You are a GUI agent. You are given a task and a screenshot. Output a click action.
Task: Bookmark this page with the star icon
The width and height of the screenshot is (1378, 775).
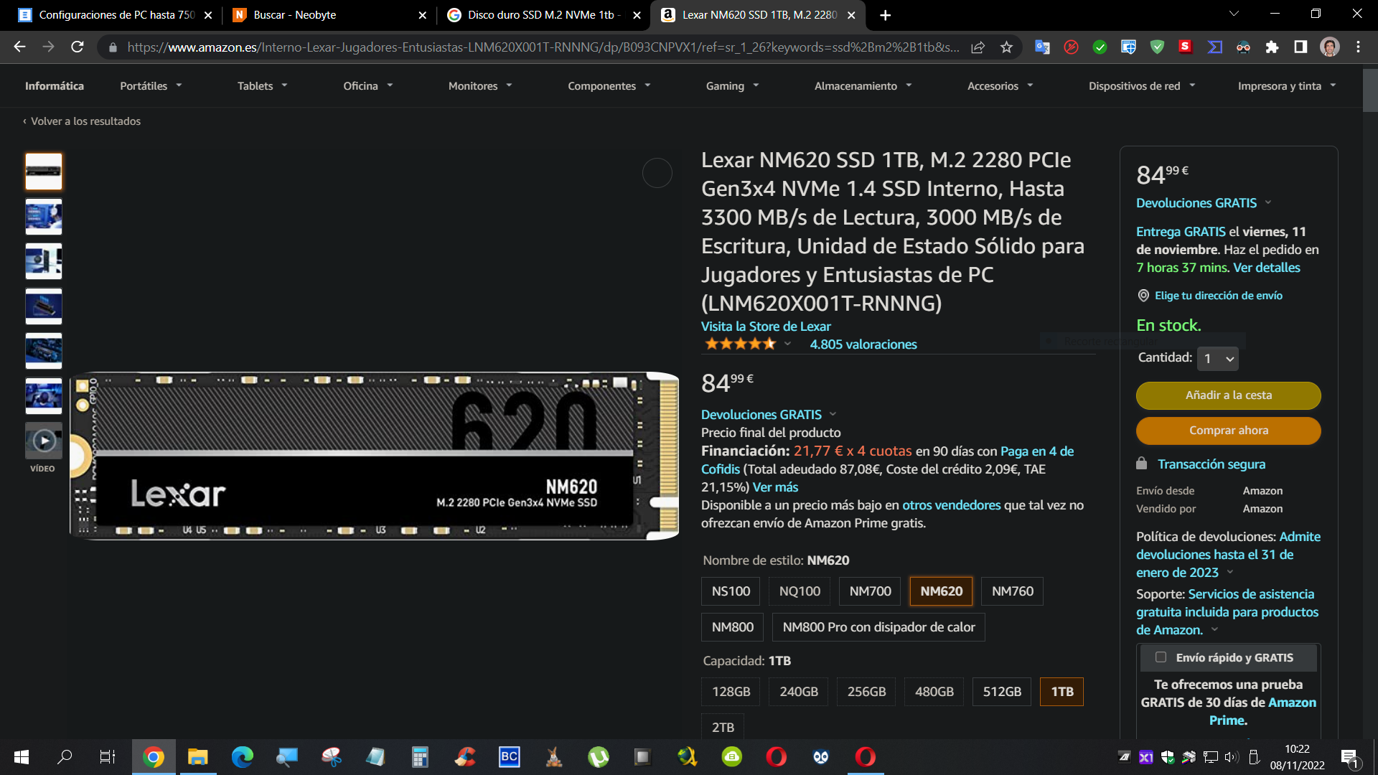[x=1006, y=47]
